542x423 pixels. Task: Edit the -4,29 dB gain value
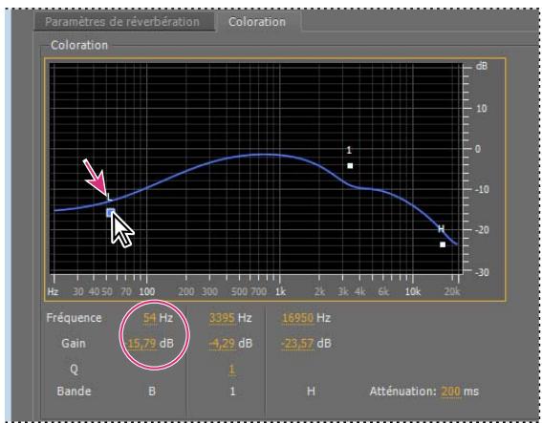coord(222,344)
